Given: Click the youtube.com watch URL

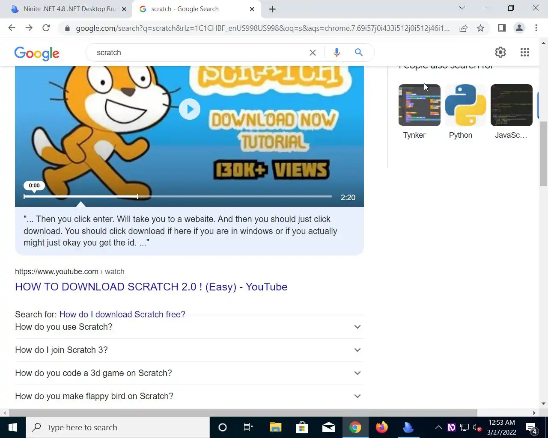Looking at the screenshot, I should point(70,272).
